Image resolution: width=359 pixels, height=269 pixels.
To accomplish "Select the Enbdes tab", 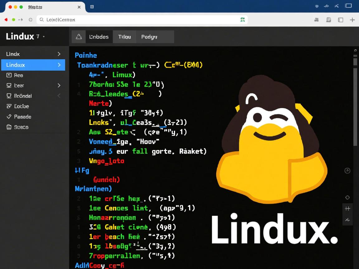I will pyautogui.click(x=99, y=36).
